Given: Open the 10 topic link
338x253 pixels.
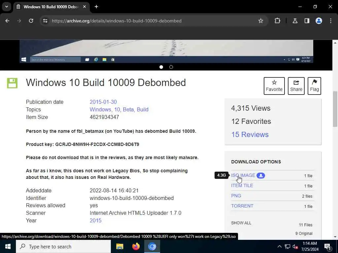Looking at the screenshot, I should (x=118, y=109).
